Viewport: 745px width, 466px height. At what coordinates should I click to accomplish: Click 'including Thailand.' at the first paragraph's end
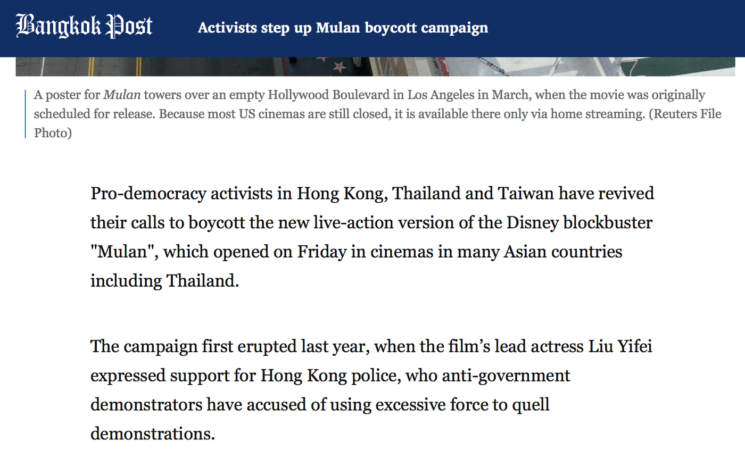[165, 280]
